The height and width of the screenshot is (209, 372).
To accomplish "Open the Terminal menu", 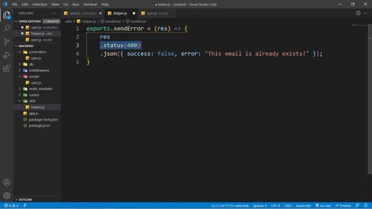I will pos(90,4).
